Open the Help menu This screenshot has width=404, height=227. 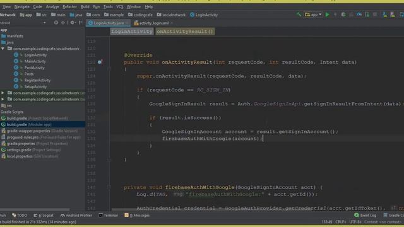pyautogui.click(x=149, y=7)
